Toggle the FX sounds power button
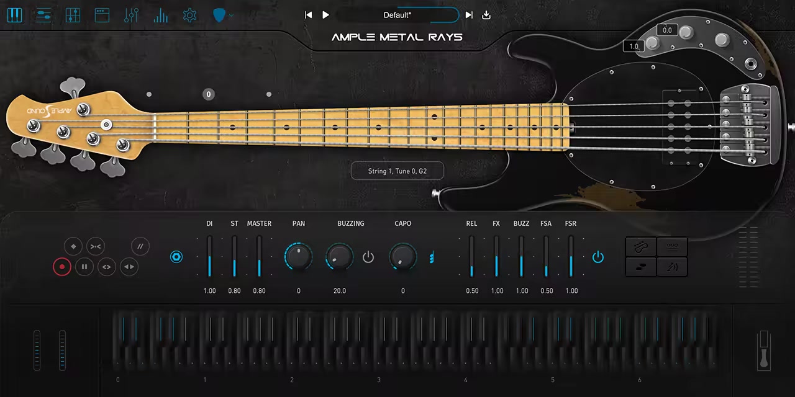Image resolution: width=795 pixels, height=397 pixels. (597, 257)
